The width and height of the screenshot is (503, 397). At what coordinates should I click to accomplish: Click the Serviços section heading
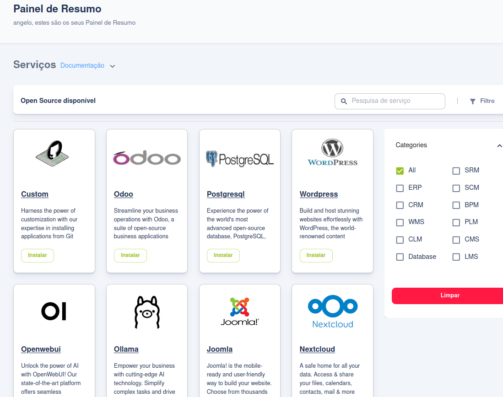[35, 65]
